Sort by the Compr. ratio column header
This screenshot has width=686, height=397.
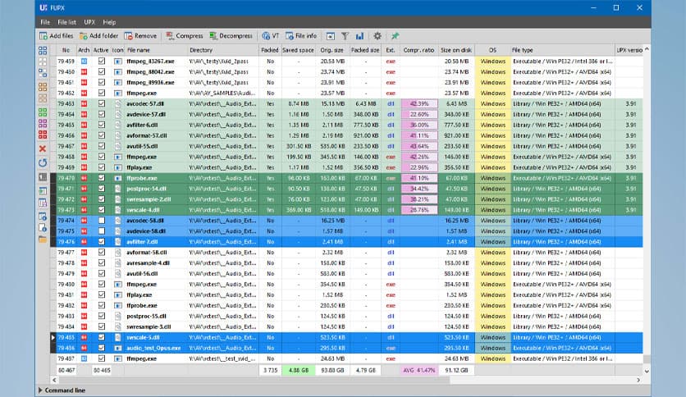[418, 50]
